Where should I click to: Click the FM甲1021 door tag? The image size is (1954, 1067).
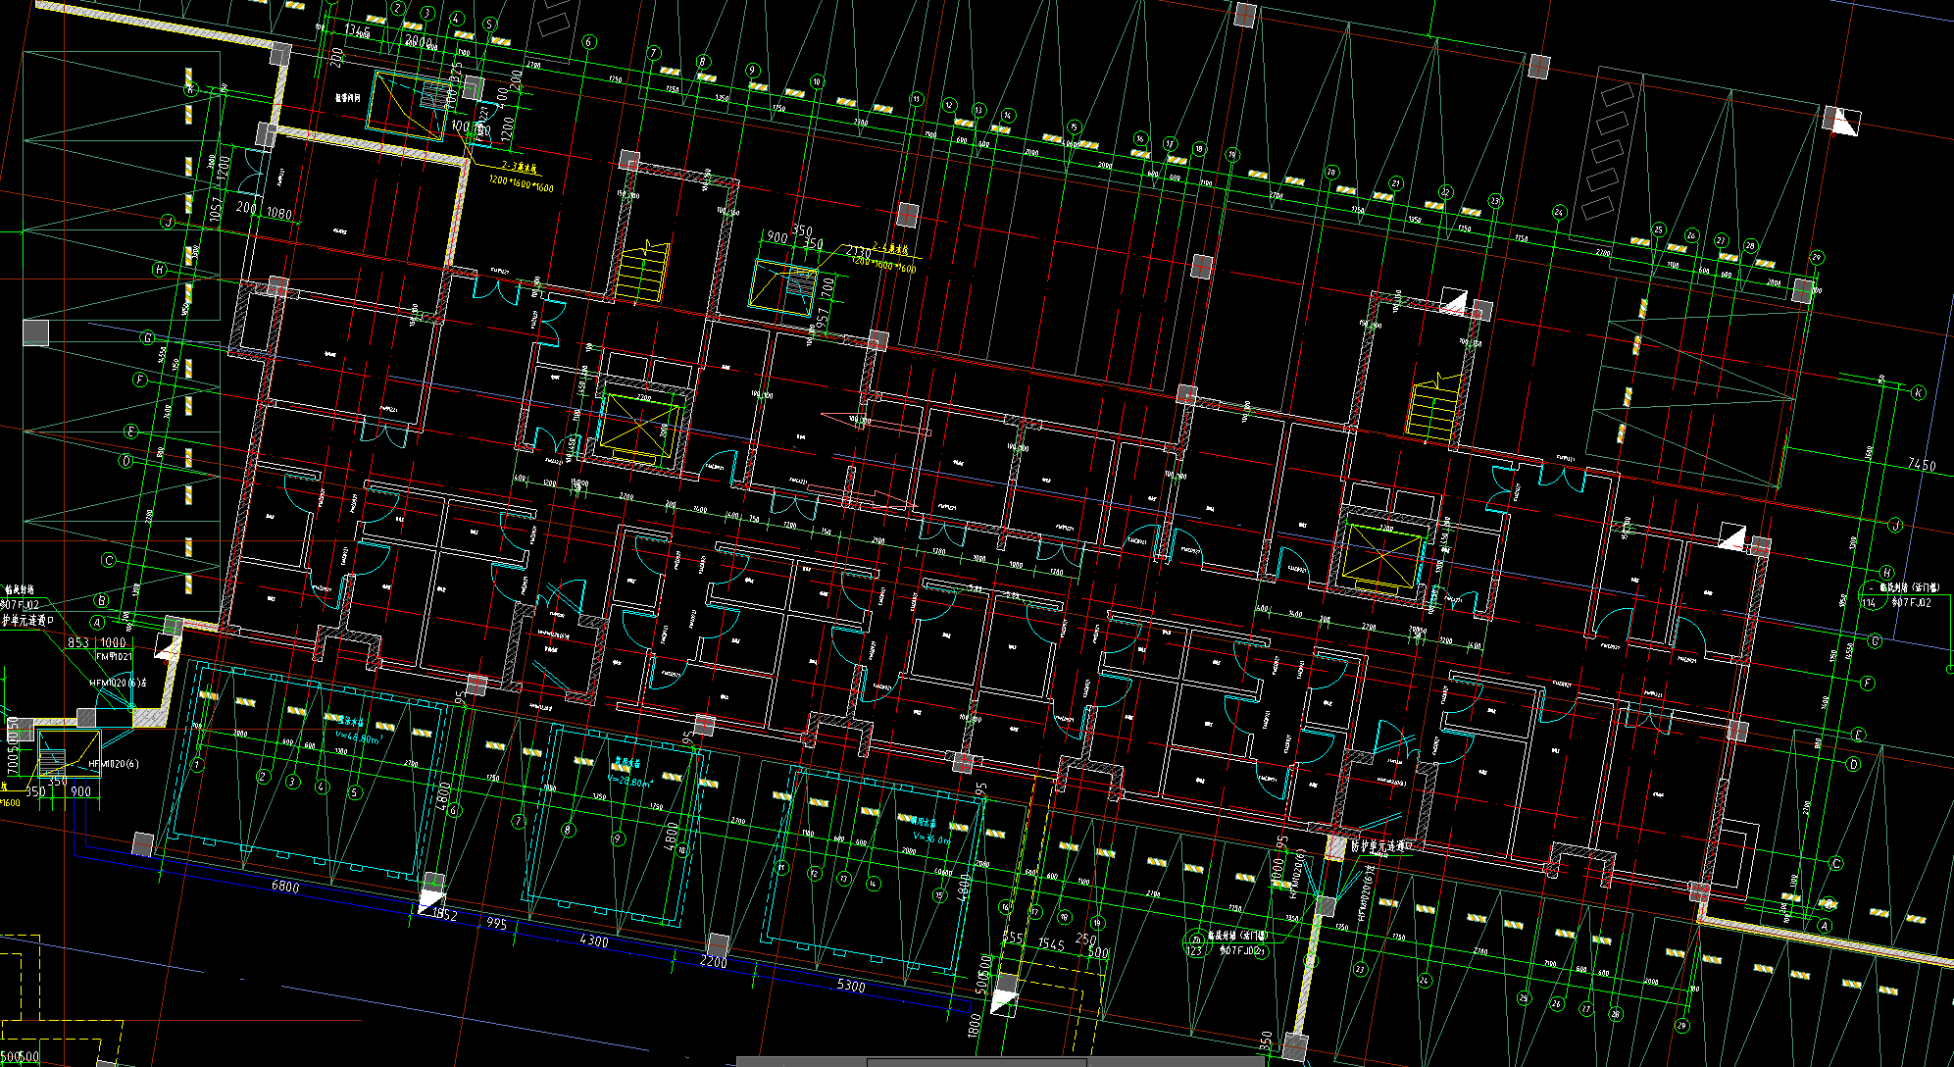click(x=113, y=656)
